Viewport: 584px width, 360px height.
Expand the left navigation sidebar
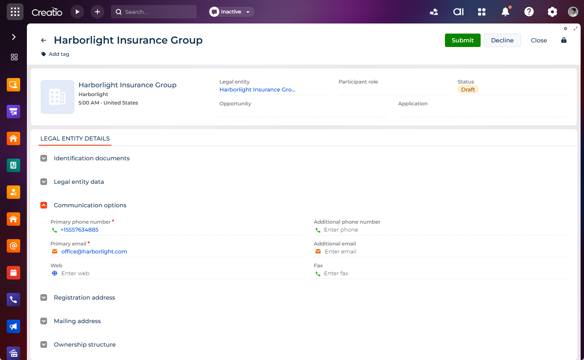[13, 37]
